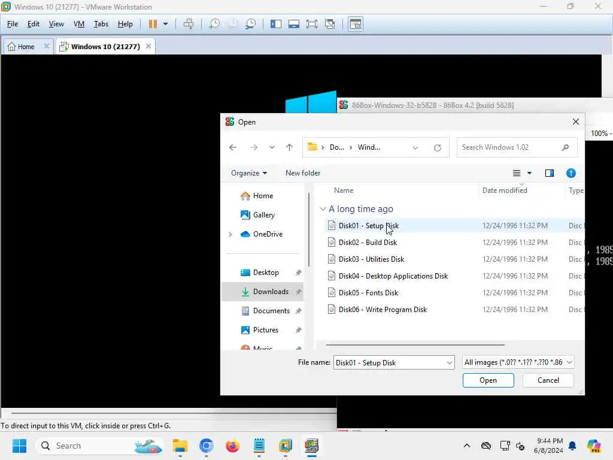Open the 86Box app on the taskbar
This screenshot has width=613, height=460.
(311, 446)
